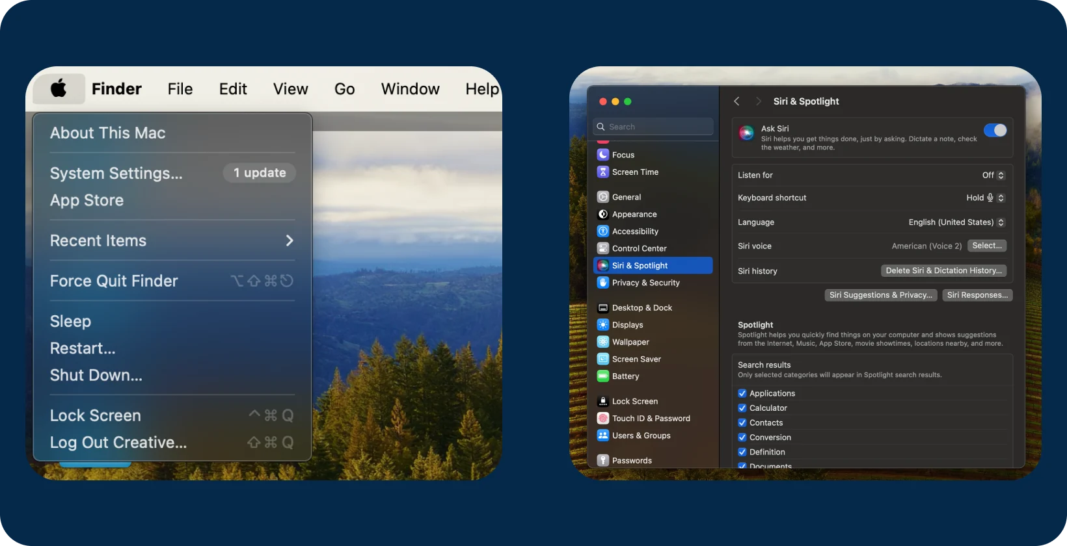
Task: Click the Settings sidebar Search field
Action: [x=653, y=127]
